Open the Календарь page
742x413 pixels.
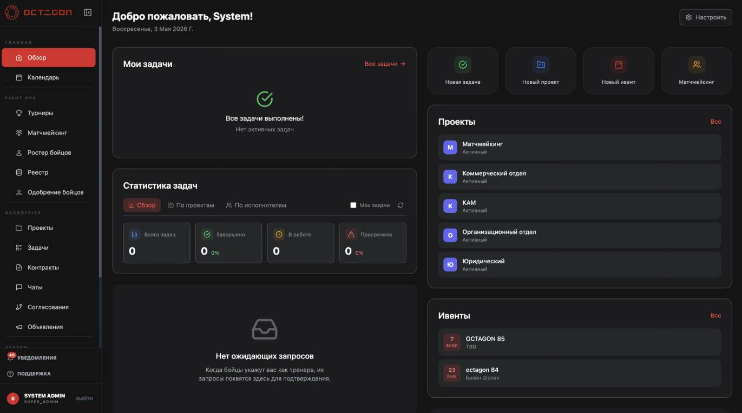[x=49, y=77]
